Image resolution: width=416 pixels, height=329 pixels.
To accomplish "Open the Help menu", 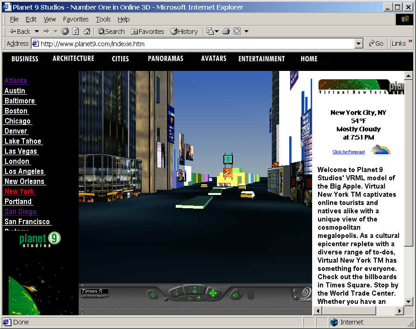I will point(124,19).
